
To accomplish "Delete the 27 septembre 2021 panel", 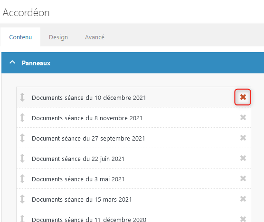I will 243,138.
